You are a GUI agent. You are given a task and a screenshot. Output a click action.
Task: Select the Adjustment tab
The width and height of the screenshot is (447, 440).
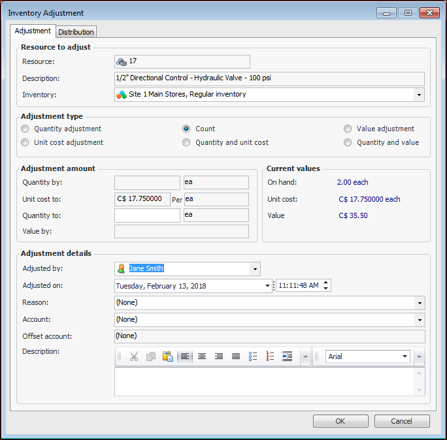(x=33, y=31)
